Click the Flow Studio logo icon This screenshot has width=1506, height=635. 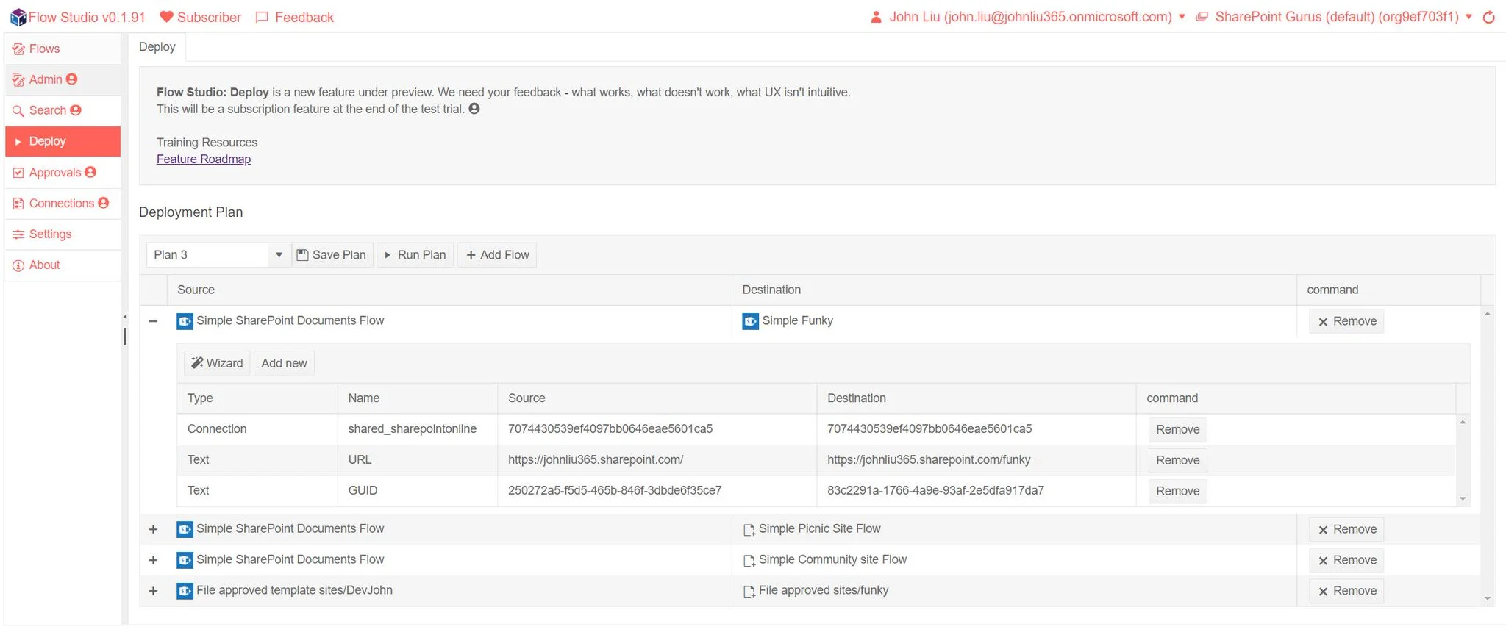tap(18, 17)
